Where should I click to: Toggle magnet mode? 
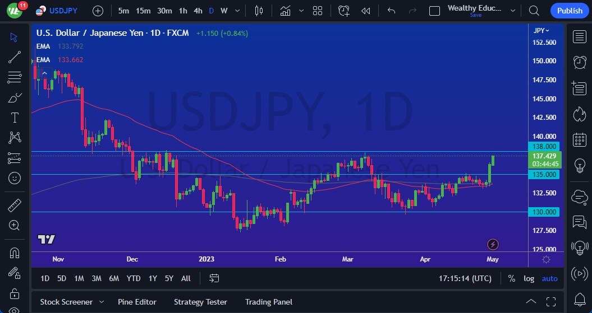pyautogui.click(x=15, y=253)
